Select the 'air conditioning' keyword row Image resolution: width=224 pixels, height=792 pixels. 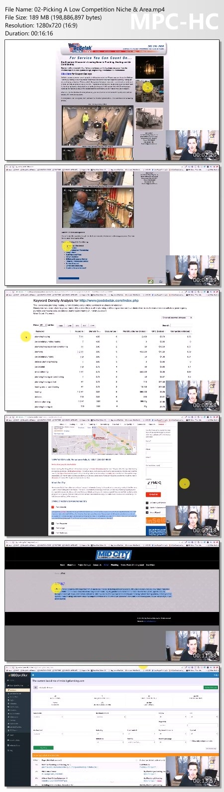(112, 372)
